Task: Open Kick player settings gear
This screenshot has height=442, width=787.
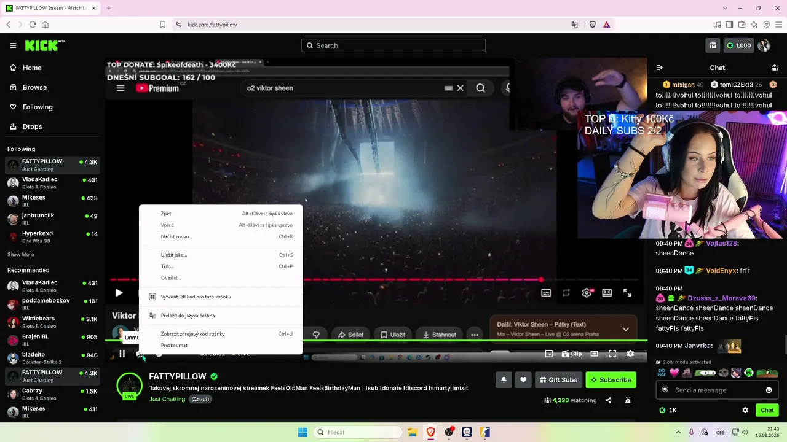Action: click(630, 354)
